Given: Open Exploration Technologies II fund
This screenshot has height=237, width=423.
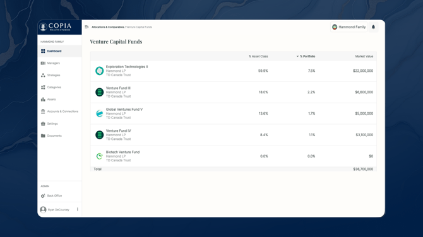Looking at the screenshot, I should (234, 71).
